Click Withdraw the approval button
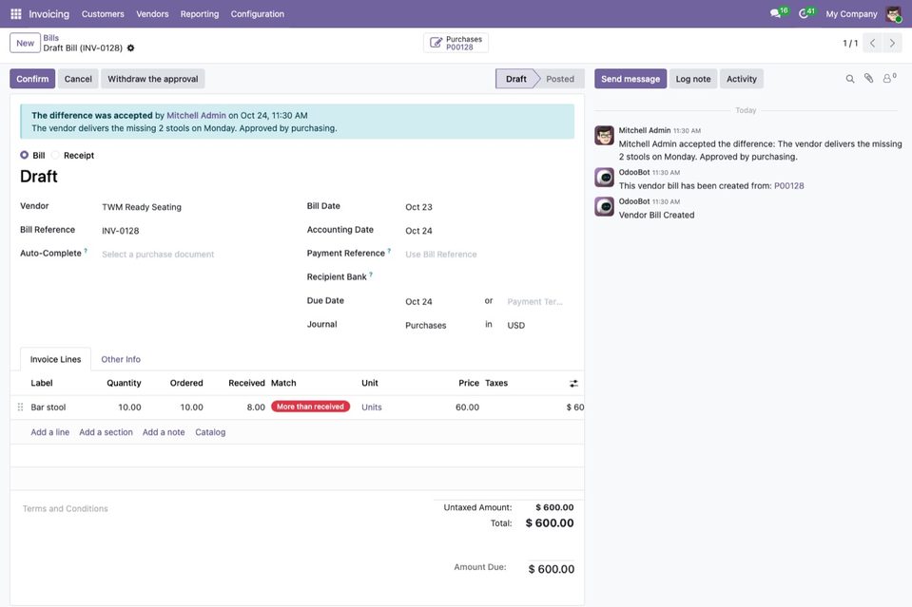The image size is (912, 607). 153,79
